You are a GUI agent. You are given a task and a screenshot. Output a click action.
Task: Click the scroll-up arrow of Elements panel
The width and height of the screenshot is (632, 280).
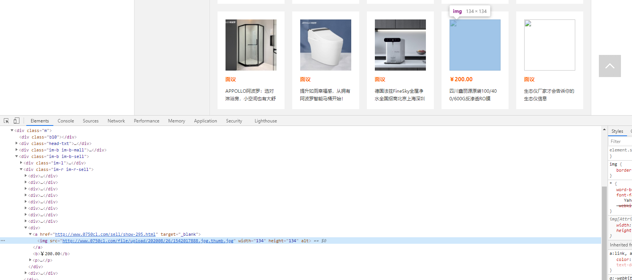(x=604, y=130)
